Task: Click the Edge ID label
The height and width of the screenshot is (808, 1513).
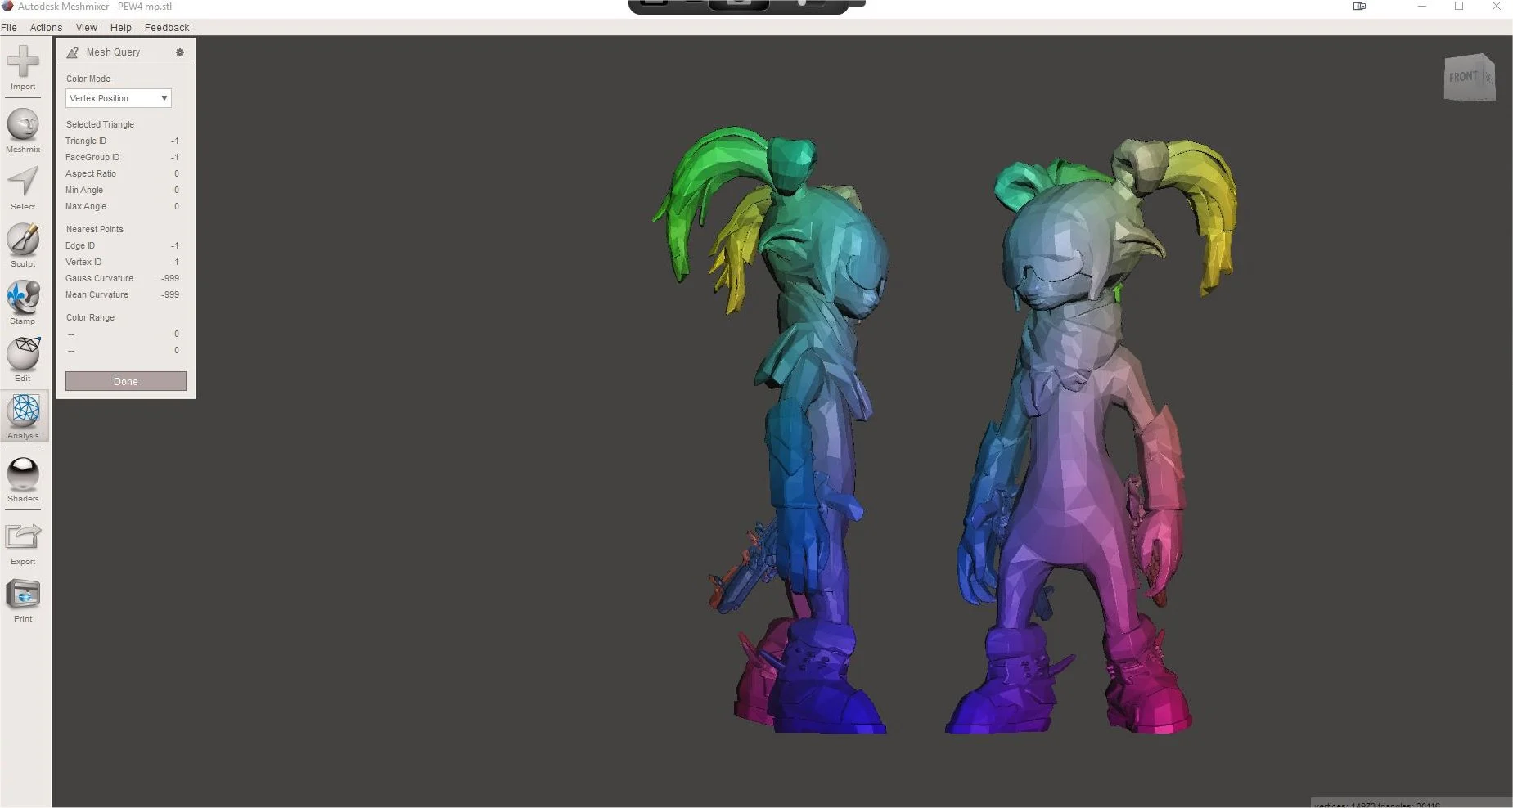Action: pyautogui.click(x=80, y=245)
